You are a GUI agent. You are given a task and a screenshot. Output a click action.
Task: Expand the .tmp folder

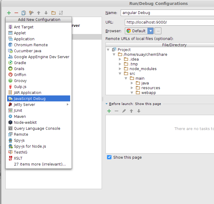pyautogui.click(x=120, y=64)
